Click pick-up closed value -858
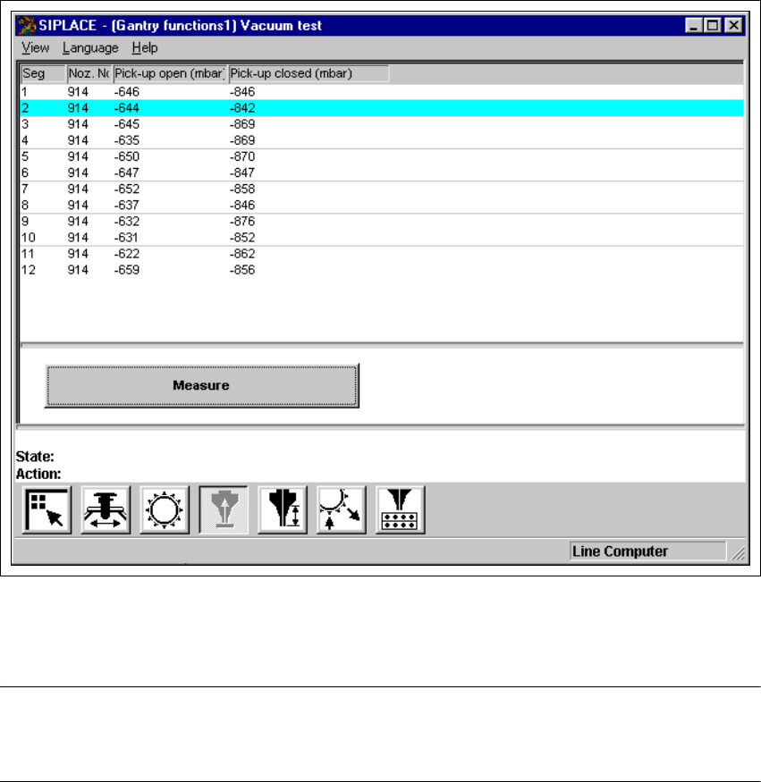Screen dimensions: 761x782 (x=242, y=189)
